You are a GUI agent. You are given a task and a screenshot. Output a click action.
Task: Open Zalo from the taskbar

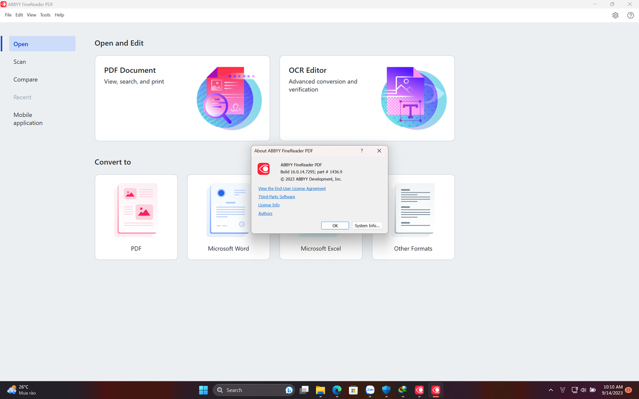pyautogui.click(x=370, y=390)
